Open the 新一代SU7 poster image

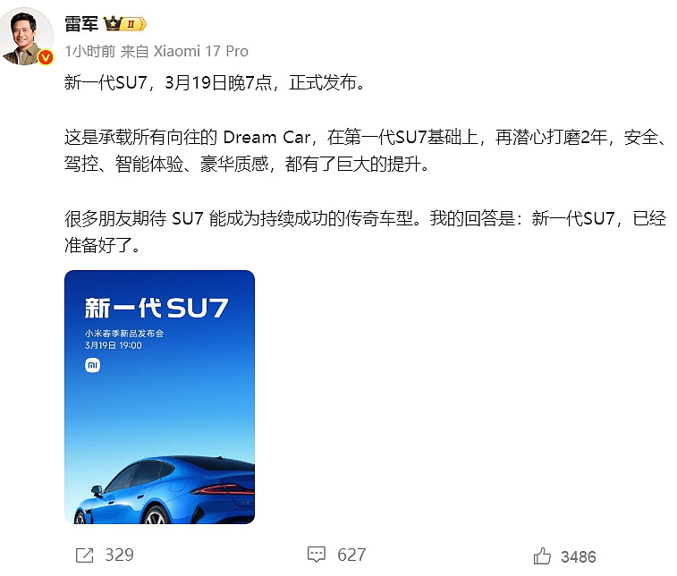click(x=159, y=397)
